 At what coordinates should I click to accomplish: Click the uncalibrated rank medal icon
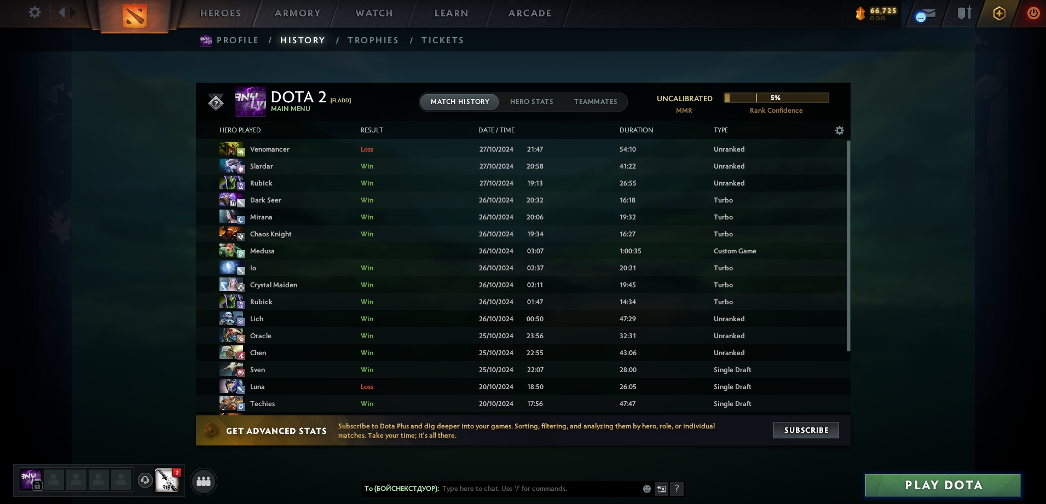click(x=216, y=102)
